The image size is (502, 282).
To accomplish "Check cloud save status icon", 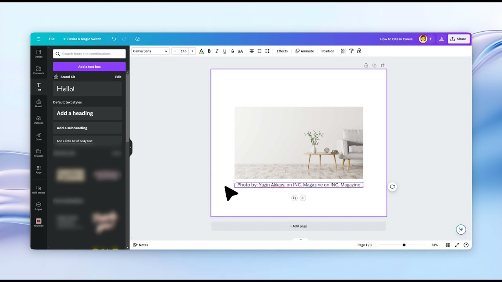I will (x=138, y=39).
